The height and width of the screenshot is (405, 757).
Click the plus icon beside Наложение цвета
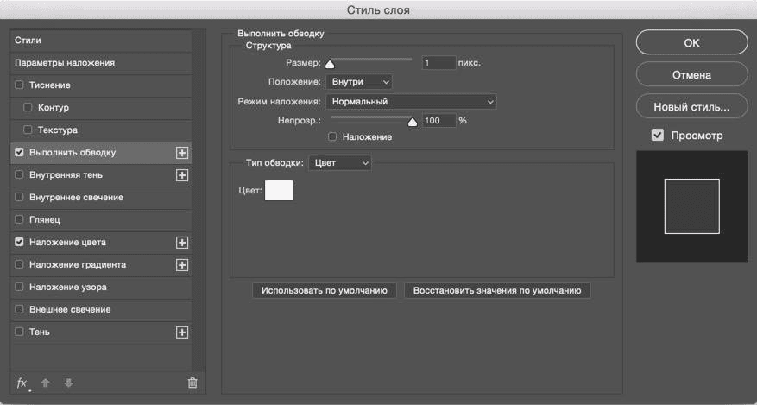(x=182, y=243)
